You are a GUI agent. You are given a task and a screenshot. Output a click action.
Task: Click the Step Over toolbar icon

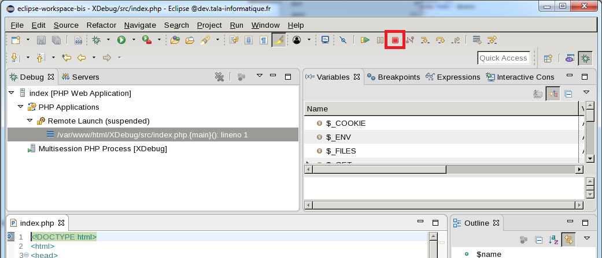point(441,40)
